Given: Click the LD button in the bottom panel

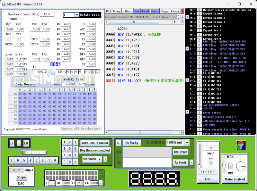Looking at the screenshot, I should point(26,144).
